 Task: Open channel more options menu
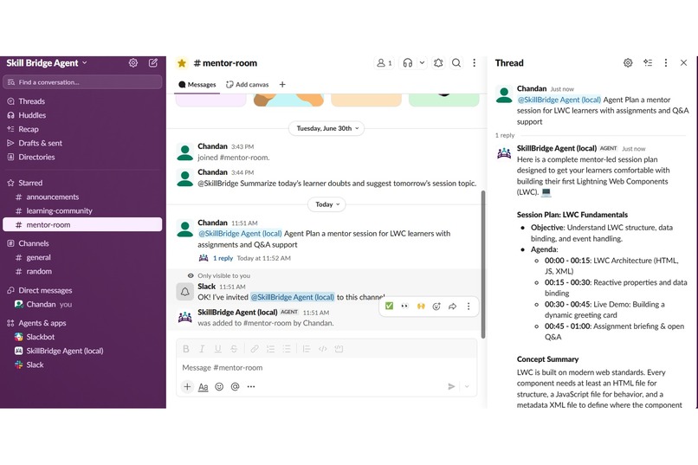pyautogui.click(x=474, y=62)
